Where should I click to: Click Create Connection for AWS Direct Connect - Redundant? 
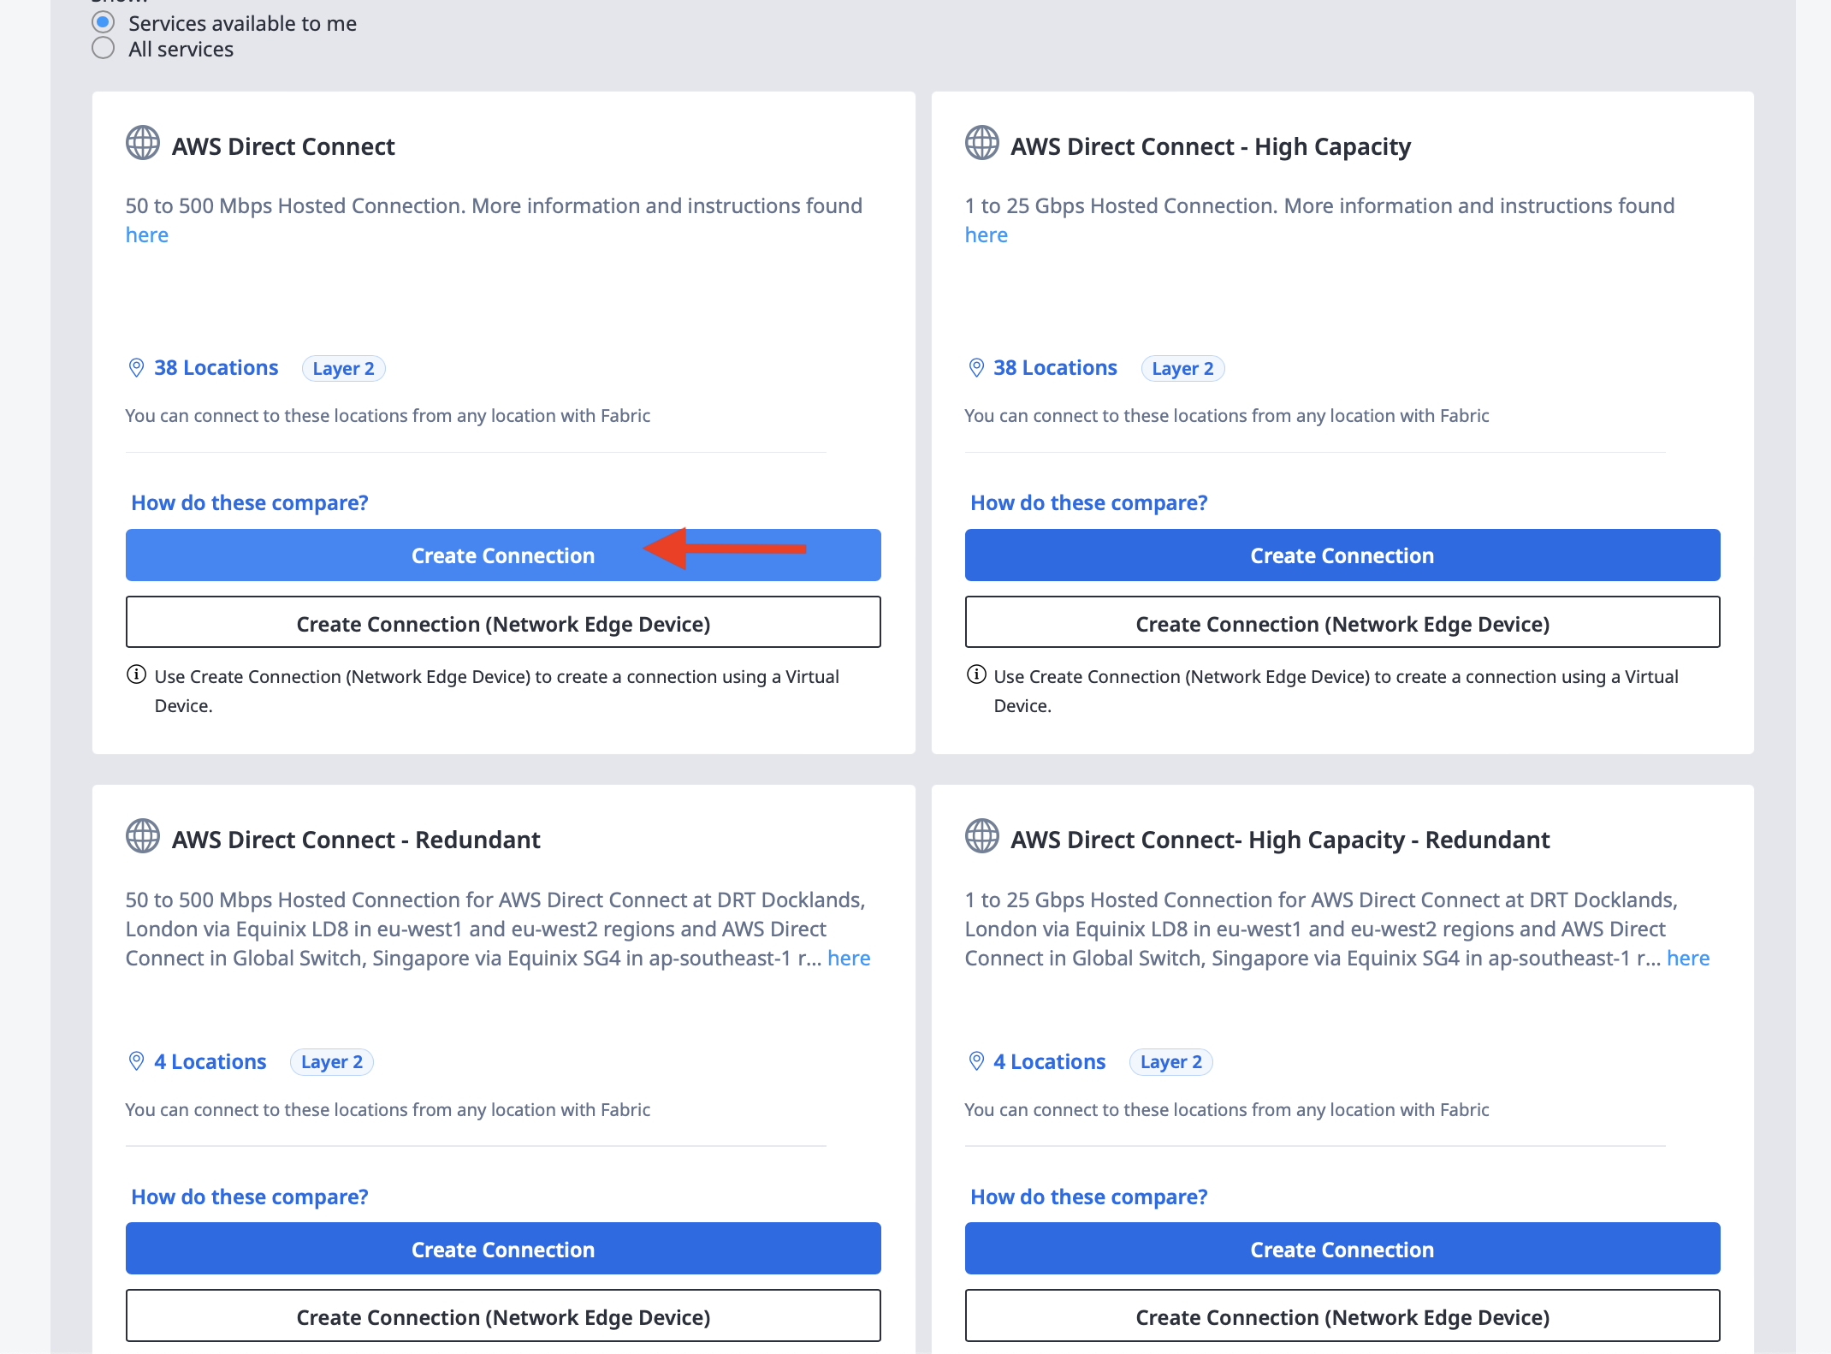(503, 1249)
